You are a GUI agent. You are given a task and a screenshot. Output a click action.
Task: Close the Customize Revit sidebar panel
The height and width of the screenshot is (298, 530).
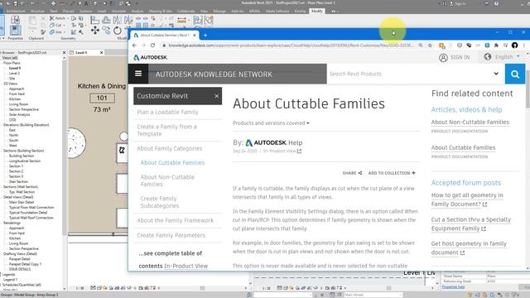tap(217, 96)
